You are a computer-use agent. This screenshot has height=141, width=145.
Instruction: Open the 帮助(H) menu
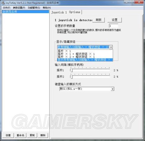47,8
